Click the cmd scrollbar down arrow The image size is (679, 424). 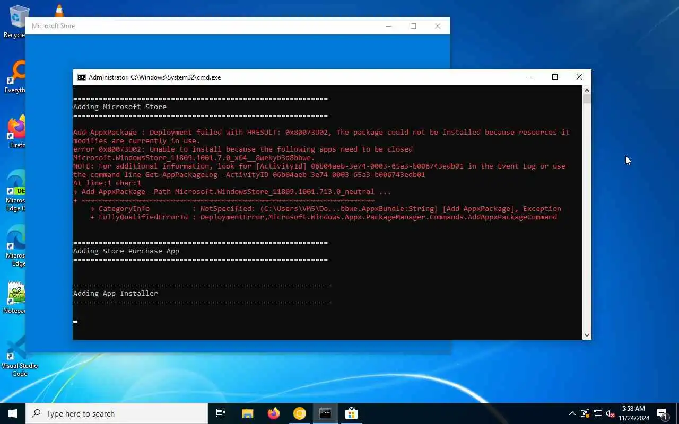point(587,335)
